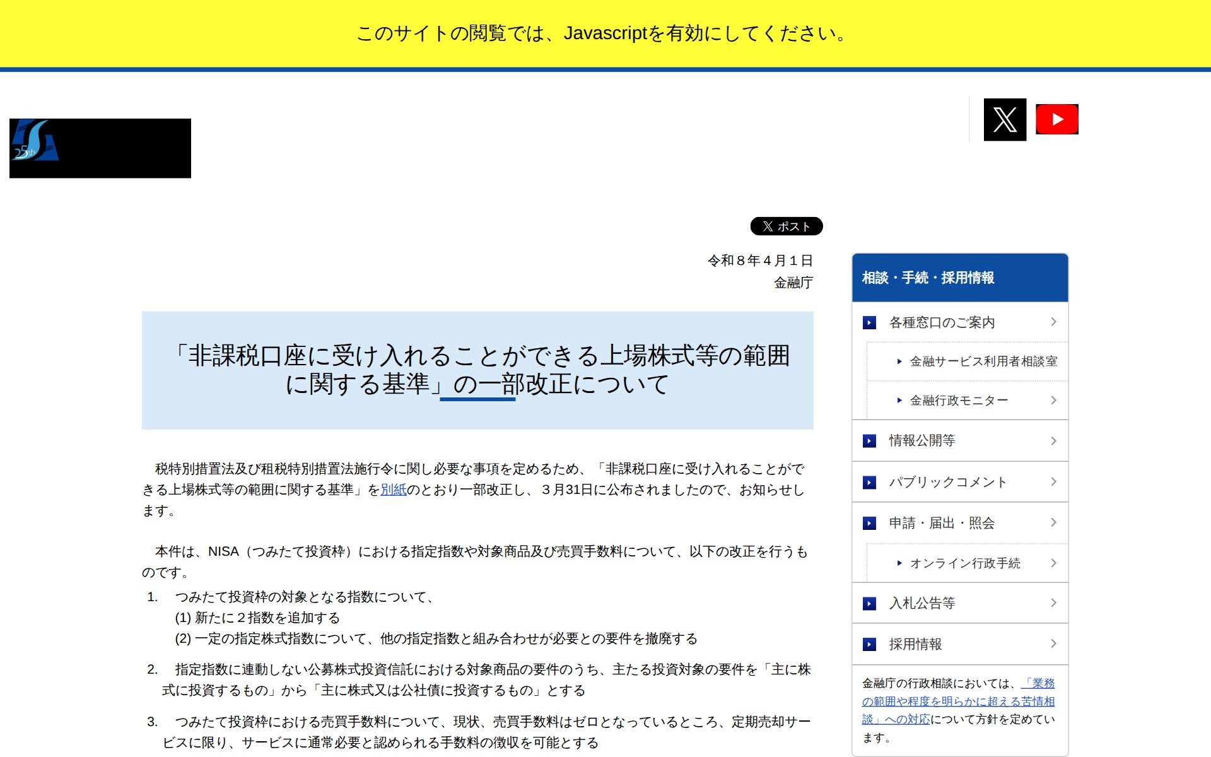Expand 情報公開等 using its right chevron
The image size is (1211, 757).
tap(1054, 441)
